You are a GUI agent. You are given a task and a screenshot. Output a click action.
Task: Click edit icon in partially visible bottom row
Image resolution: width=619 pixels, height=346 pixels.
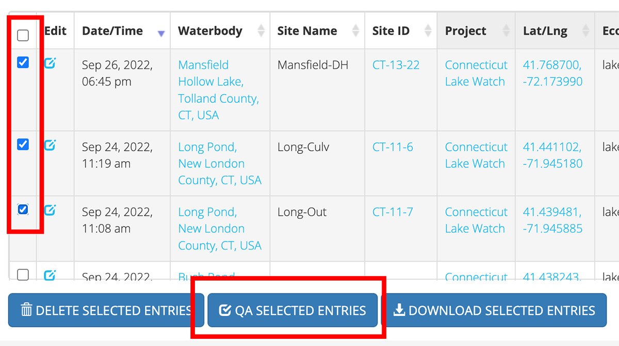[x=50, y=275]
